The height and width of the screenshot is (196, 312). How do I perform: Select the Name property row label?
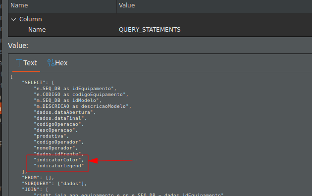coord(37,30)
